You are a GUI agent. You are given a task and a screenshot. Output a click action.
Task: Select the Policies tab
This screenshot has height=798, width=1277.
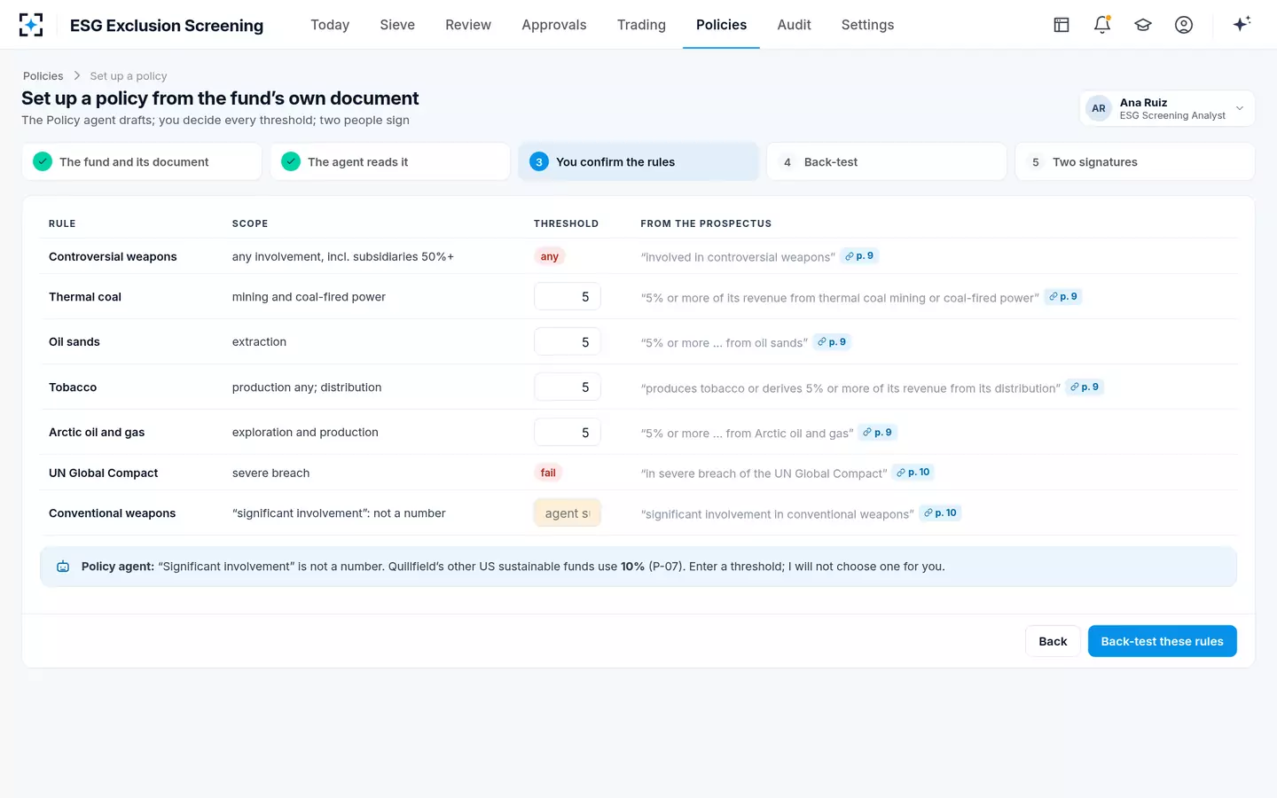[721, 25]
